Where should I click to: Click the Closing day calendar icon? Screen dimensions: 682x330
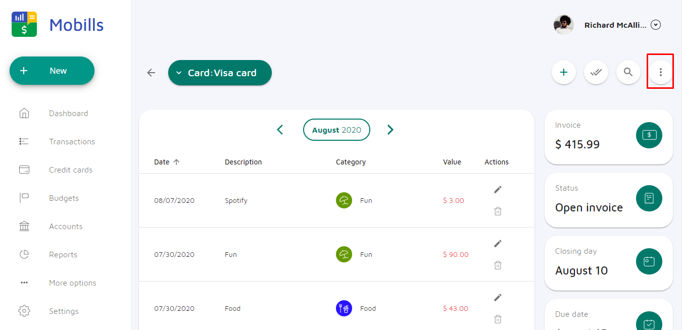pos(649,261)
